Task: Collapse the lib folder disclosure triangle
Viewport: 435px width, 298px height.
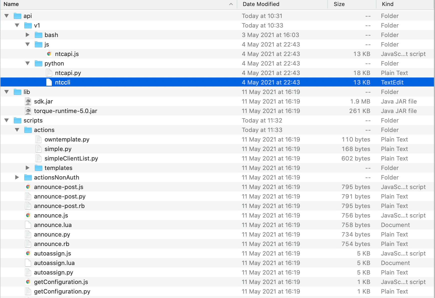Action: coord(7,92)
